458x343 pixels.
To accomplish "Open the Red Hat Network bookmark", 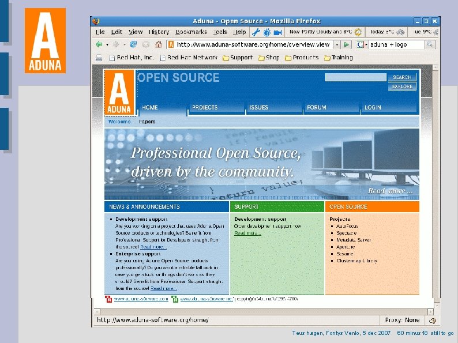I will click(x=189, y=58).
